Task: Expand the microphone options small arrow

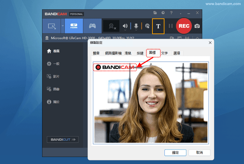Action: (136, 30)
